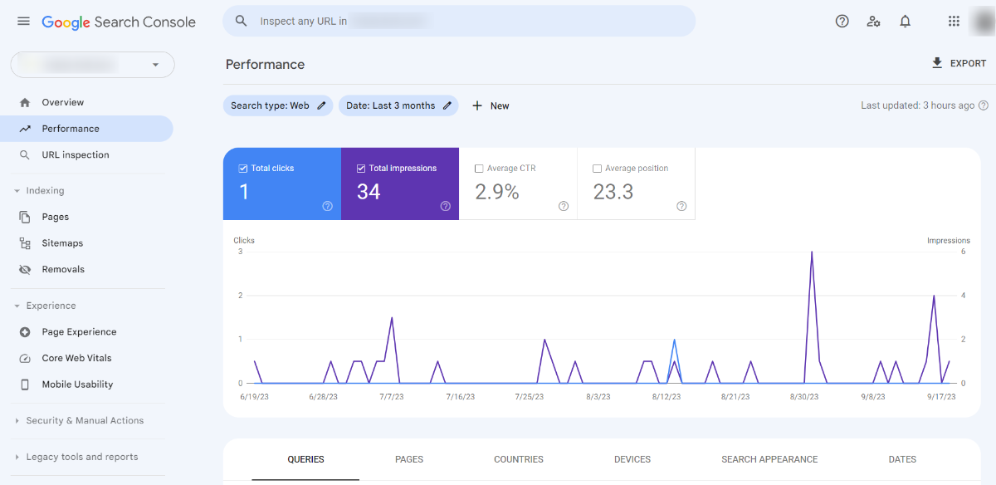
Task: Switch to the Pages tab
Action: pos(409,459)
